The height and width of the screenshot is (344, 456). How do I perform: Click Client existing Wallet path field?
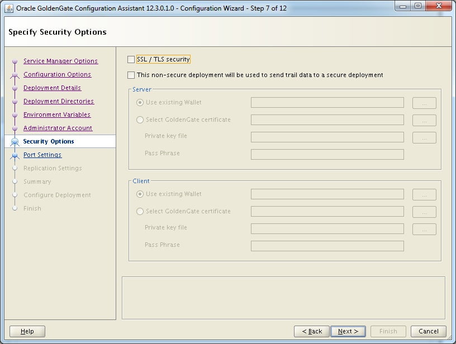(x=327, y=194)
